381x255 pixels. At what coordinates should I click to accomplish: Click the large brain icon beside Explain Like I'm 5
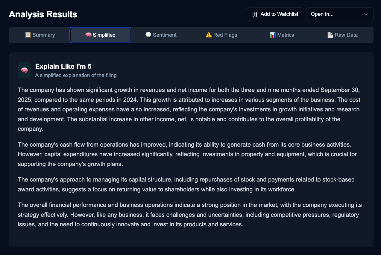point(24,70)
